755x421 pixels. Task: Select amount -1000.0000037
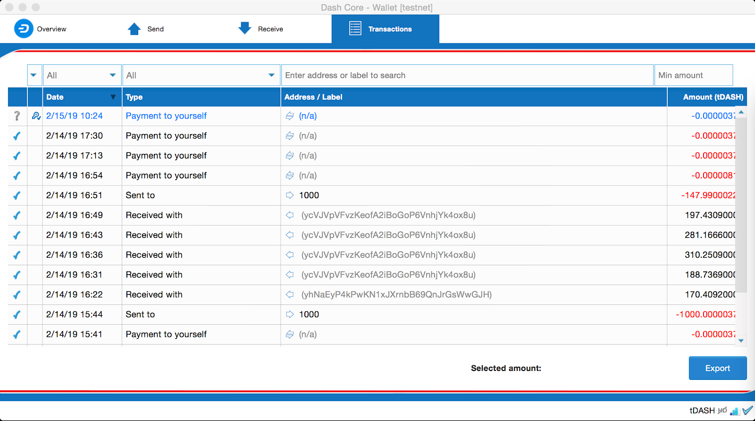706,314
